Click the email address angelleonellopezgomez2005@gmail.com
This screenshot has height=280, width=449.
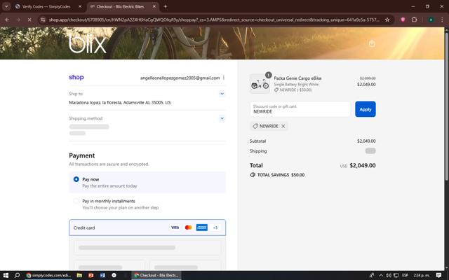point(180,78)
